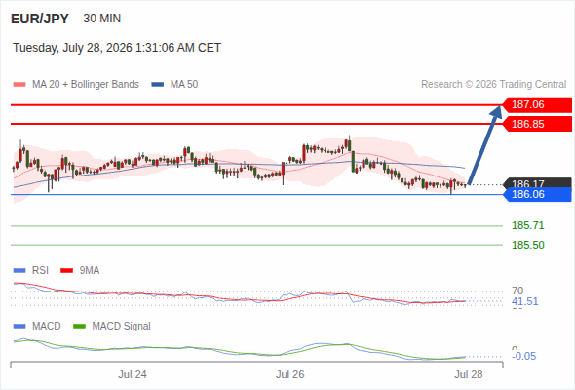Click the 186.85 red resistance price tag
This screenshot has height=390, width=575.
537,124
